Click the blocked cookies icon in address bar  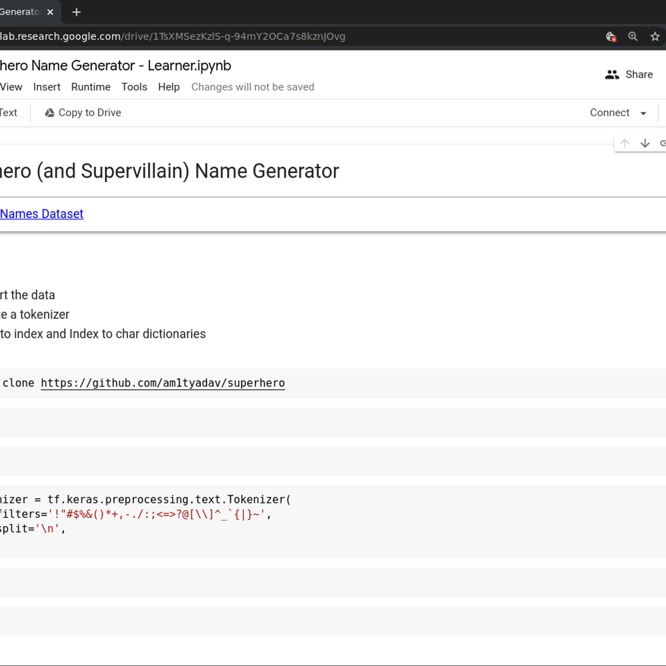(x=610, y=37)
